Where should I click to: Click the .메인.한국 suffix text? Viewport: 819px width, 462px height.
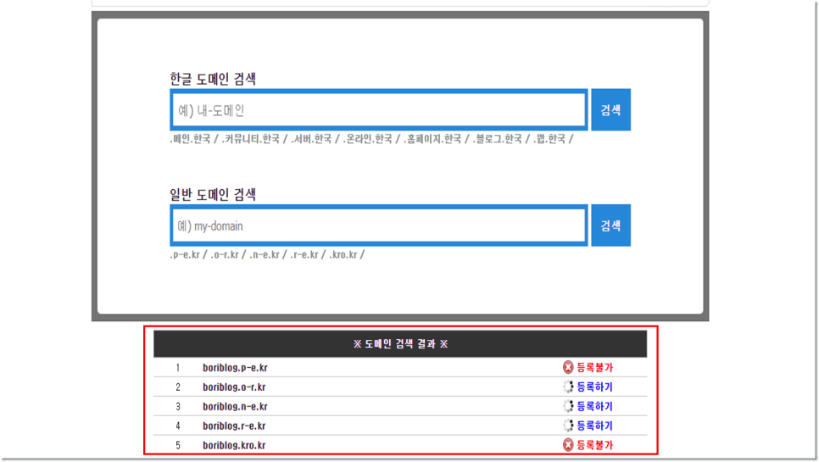pyautogui.click(x=190, y=138)
